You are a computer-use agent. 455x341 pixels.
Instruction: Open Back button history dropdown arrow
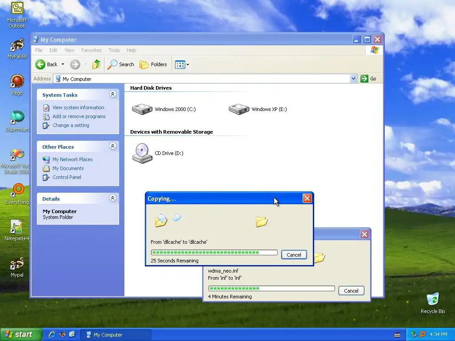[x=63, y=64]
